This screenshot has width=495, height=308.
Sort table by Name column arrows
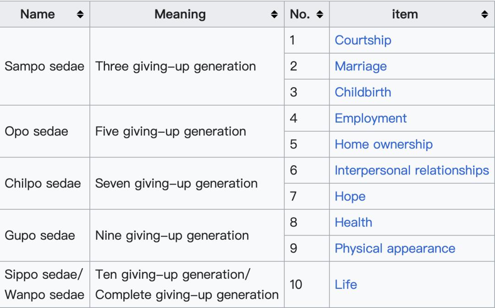80,15
